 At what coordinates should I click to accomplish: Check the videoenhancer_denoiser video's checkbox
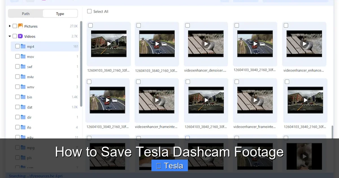click(188, 25)
